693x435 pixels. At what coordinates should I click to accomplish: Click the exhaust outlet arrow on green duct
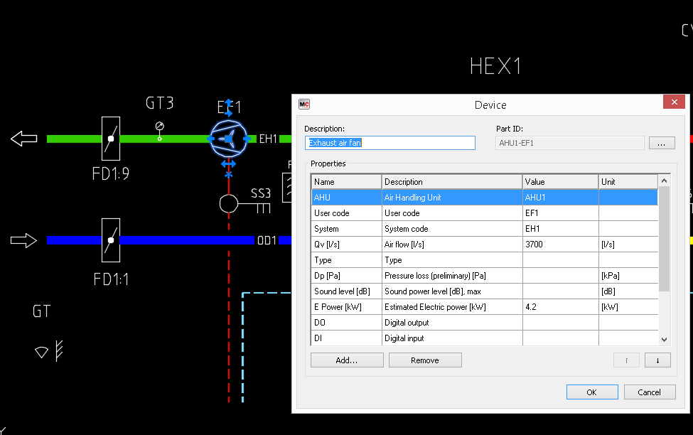click(x=24, y=139)
